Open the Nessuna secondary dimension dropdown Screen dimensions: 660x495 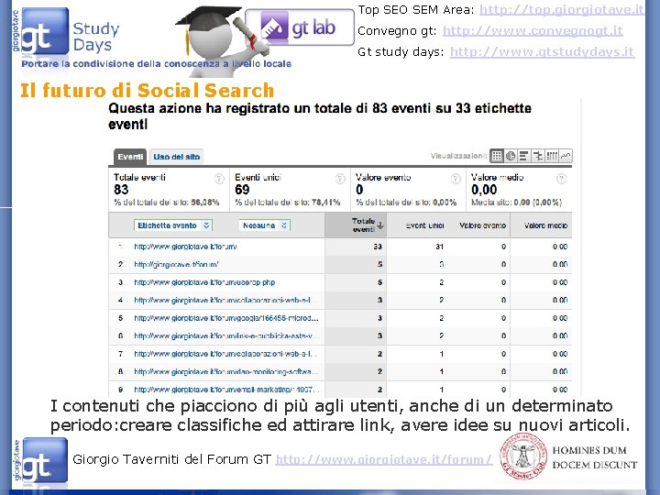[x=264, y=225]
